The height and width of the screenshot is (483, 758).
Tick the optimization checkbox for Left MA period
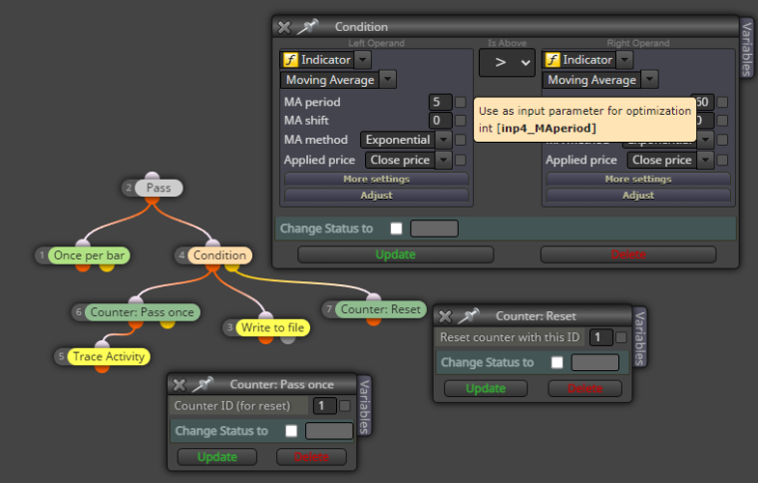click(460, 102)
